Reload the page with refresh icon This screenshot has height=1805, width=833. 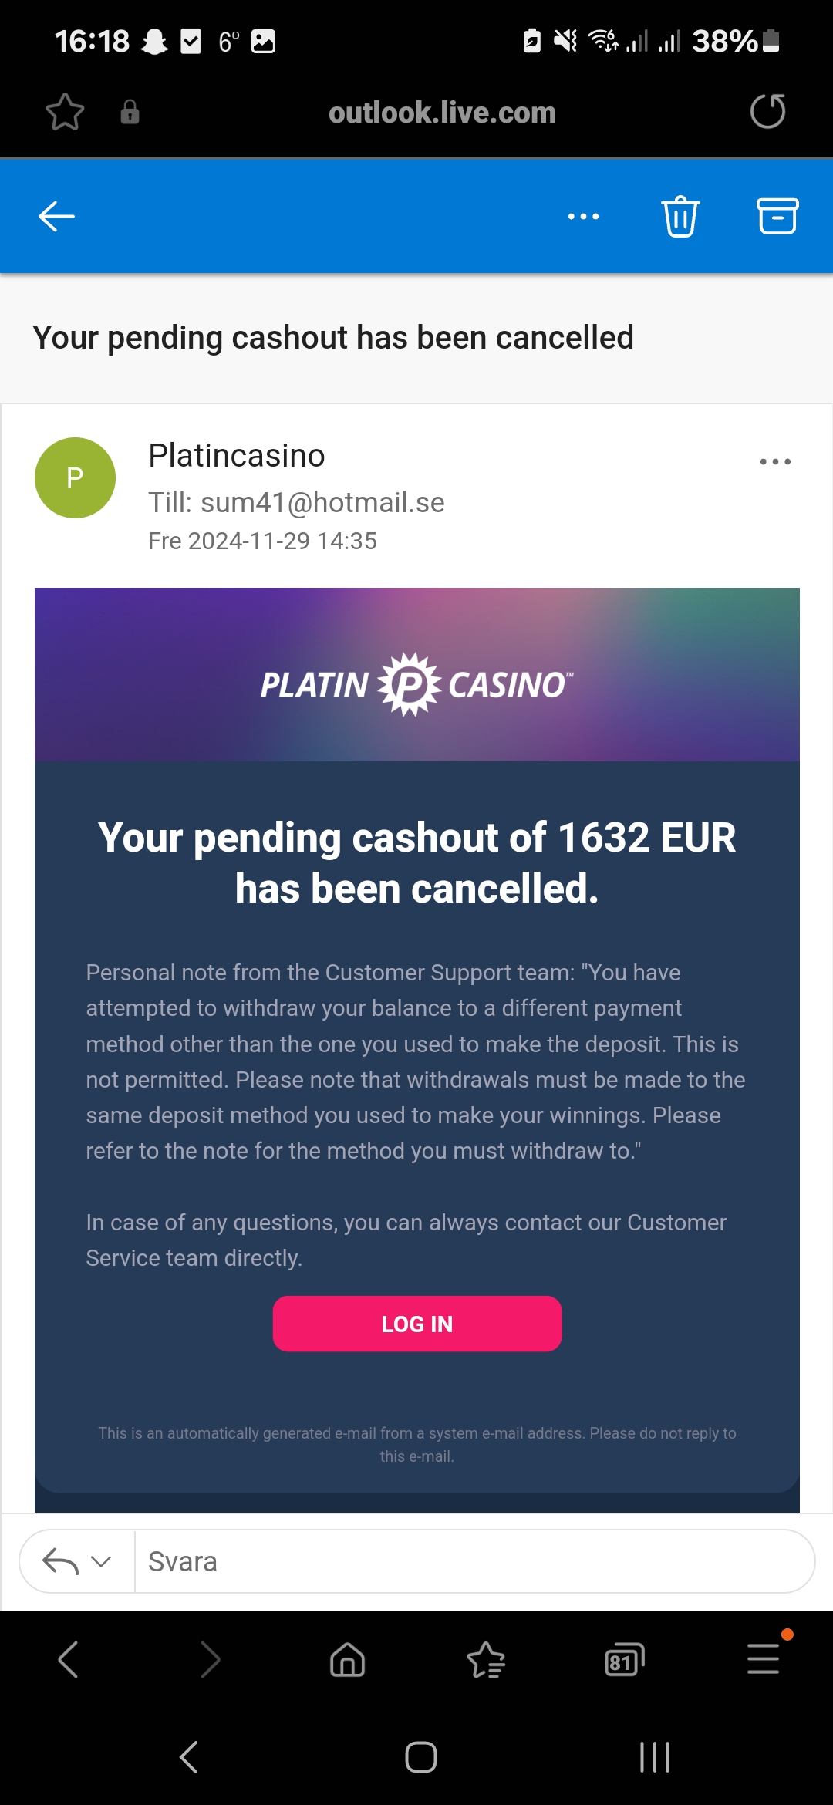[767, 112]
